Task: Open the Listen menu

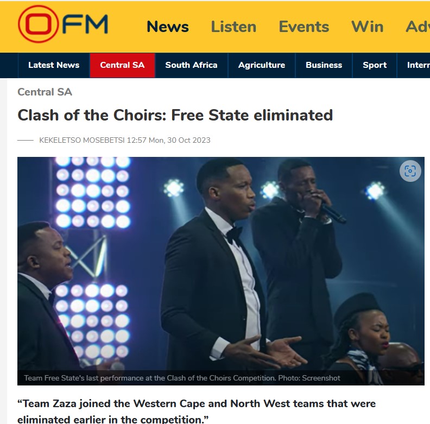Action: coord(233,27)
